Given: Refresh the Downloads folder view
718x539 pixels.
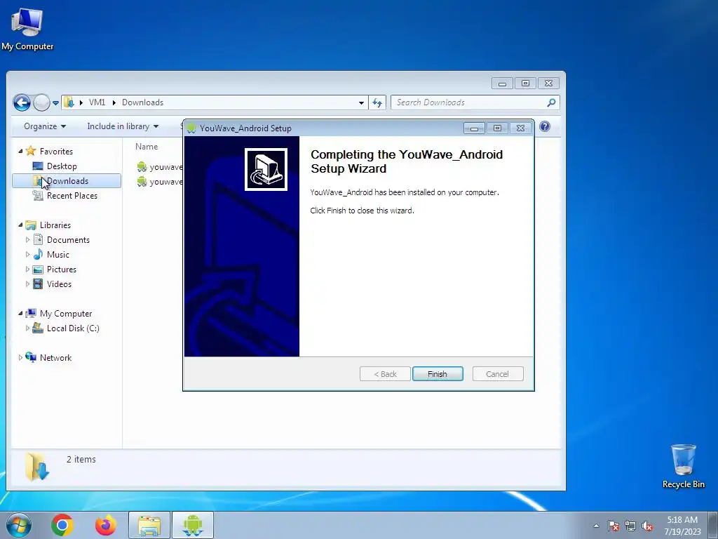Looking at the screenshot, I should click(377, 102).
